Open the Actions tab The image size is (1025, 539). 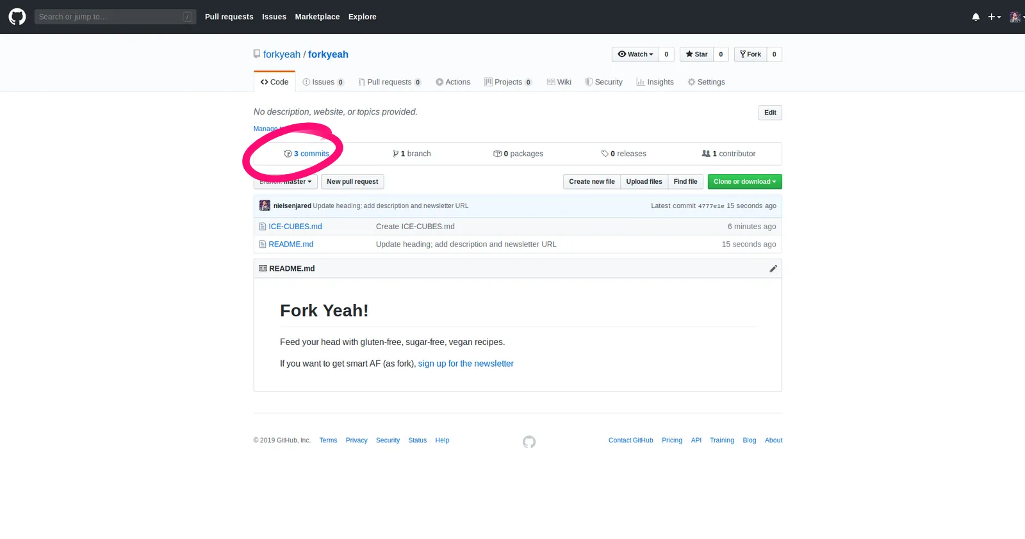click(x=453, y=82)
